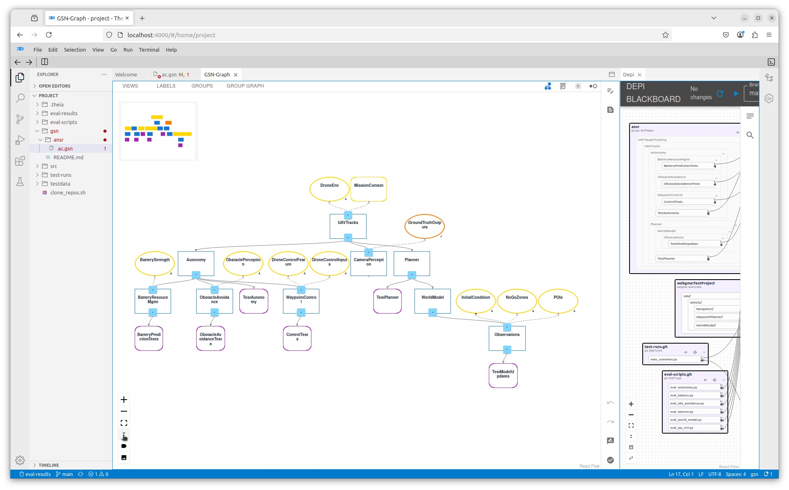Open the Terminal menu

[x=149, y=50]
